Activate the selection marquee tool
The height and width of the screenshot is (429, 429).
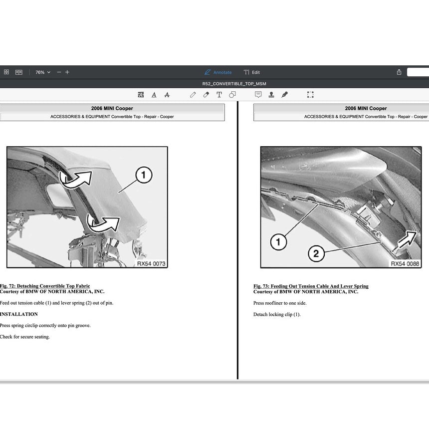310,94
